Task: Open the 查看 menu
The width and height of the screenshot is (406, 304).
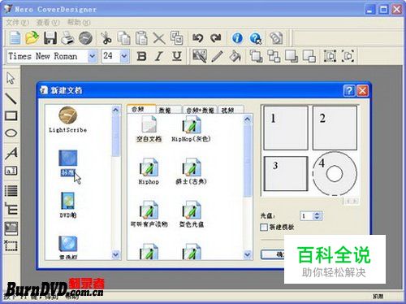Action: pyautogui.click(x=48, y=23)
